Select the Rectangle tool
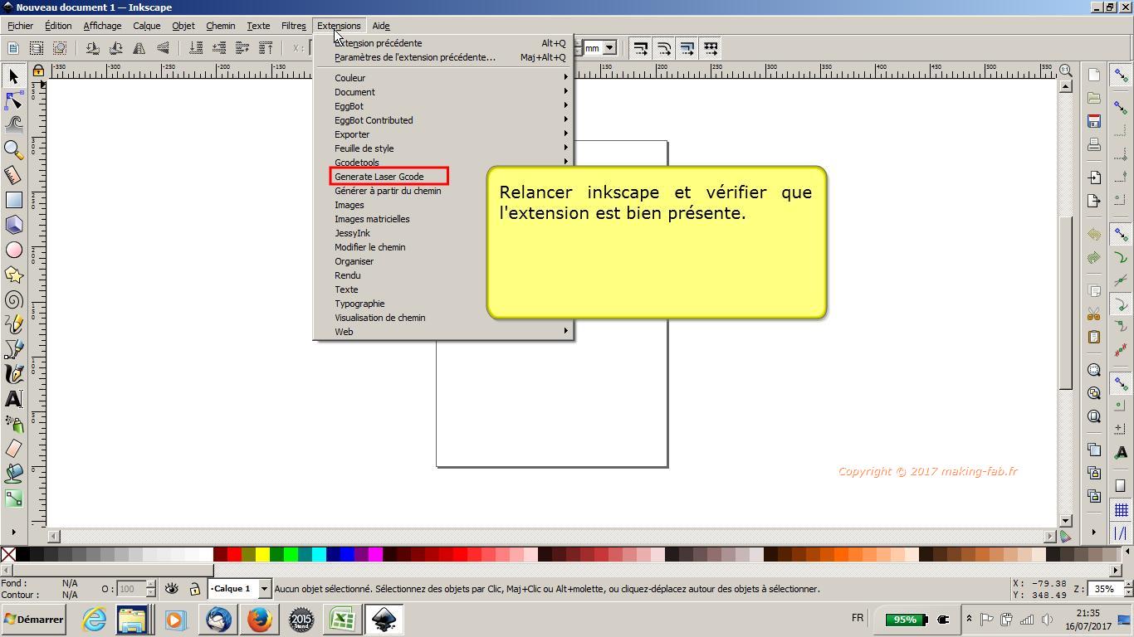1134x637 pixels. tap(13, 200)
